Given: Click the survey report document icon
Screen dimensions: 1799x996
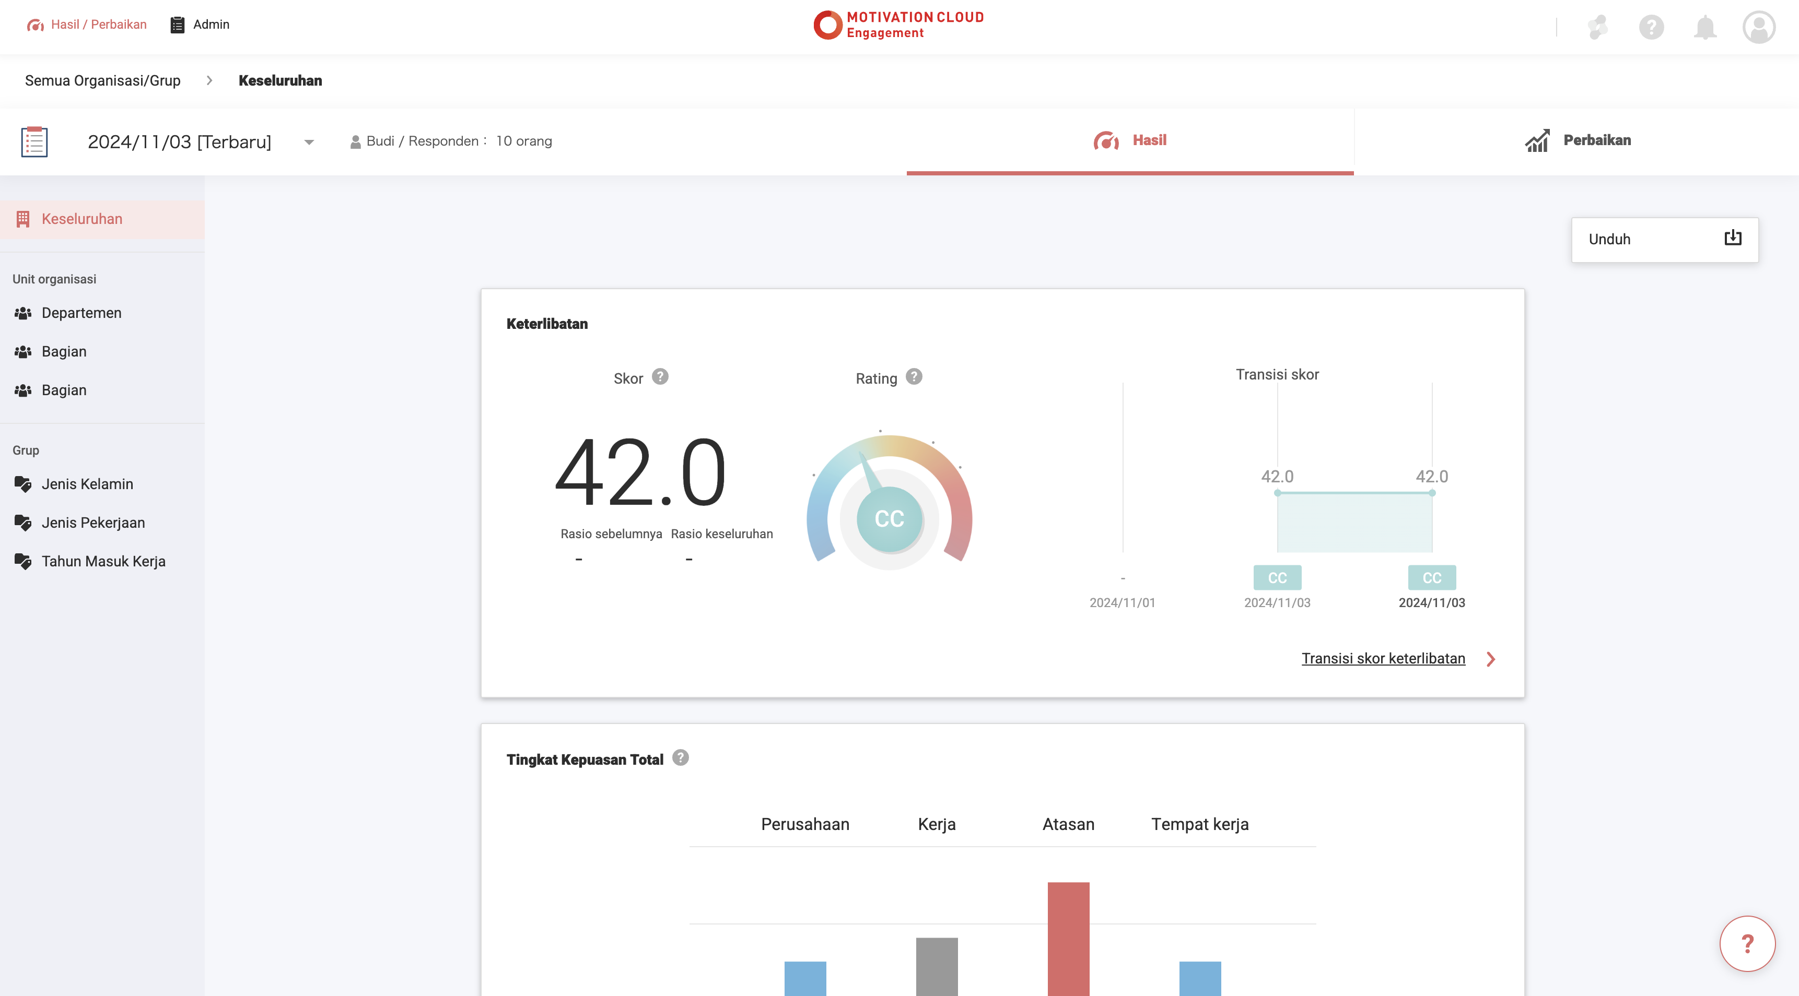Looking at the screenshot, I should pyautogui.click(x=34, y=141).
